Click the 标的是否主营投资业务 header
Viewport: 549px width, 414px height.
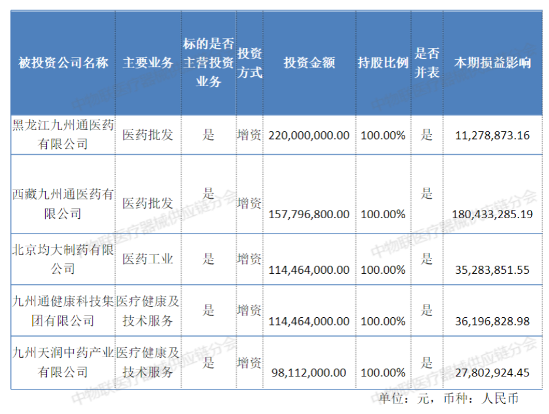209,63
